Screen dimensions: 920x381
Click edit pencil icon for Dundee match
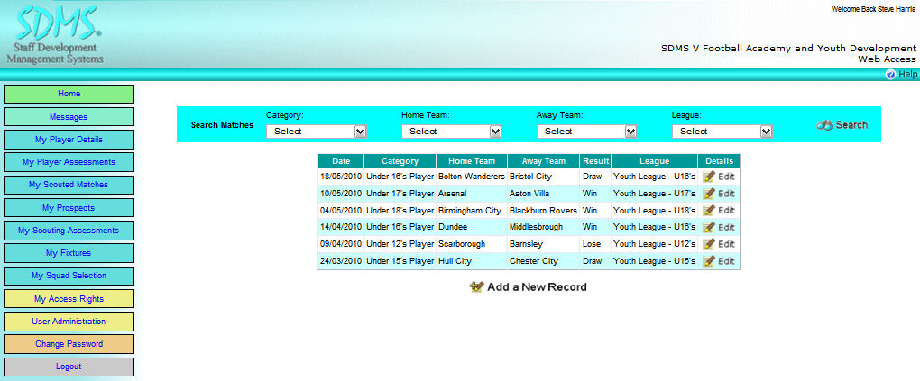point(709,227)
